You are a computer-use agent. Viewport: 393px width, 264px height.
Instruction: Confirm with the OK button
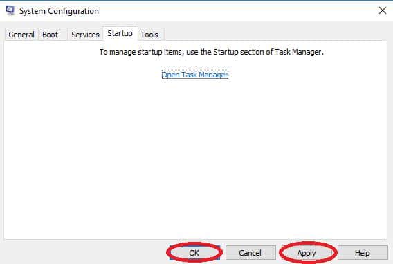[x=194, y=253]
